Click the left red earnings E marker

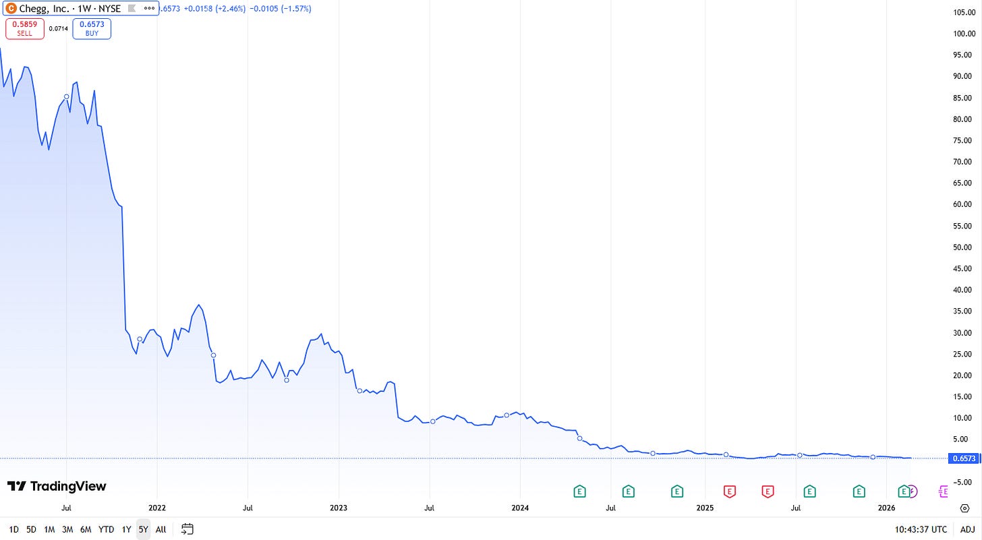[x=729, y=491]
